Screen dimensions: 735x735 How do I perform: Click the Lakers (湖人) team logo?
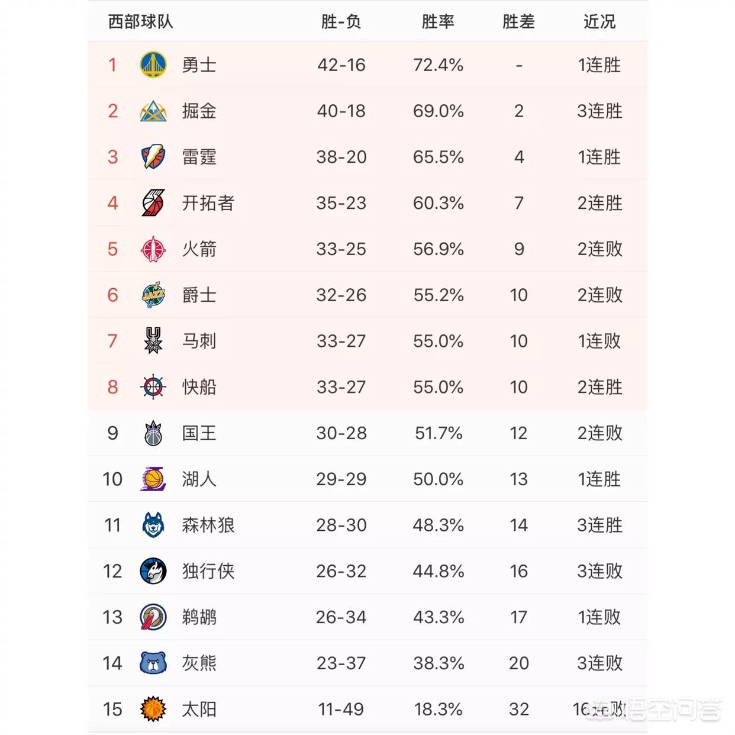point(153,479)
